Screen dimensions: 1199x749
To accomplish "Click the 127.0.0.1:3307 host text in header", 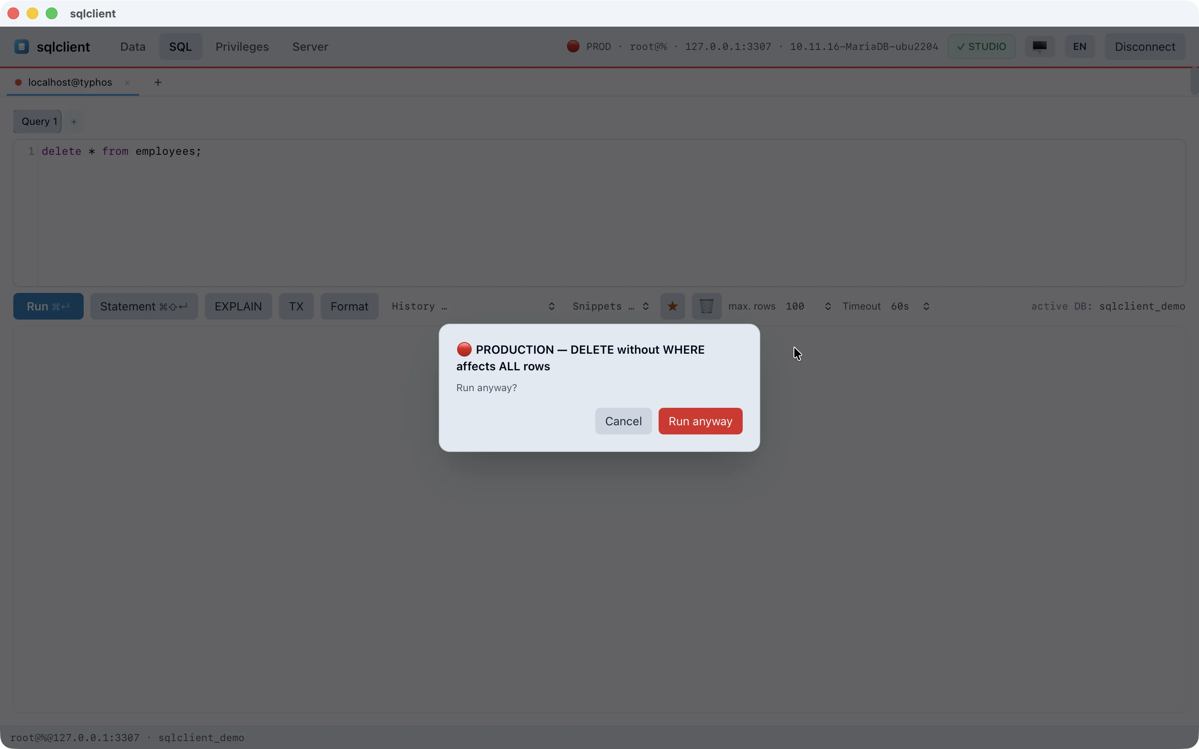I will (x=728, y=47).
